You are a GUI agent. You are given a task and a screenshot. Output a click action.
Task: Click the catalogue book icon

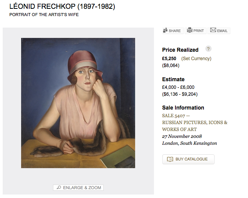[170, 159]
